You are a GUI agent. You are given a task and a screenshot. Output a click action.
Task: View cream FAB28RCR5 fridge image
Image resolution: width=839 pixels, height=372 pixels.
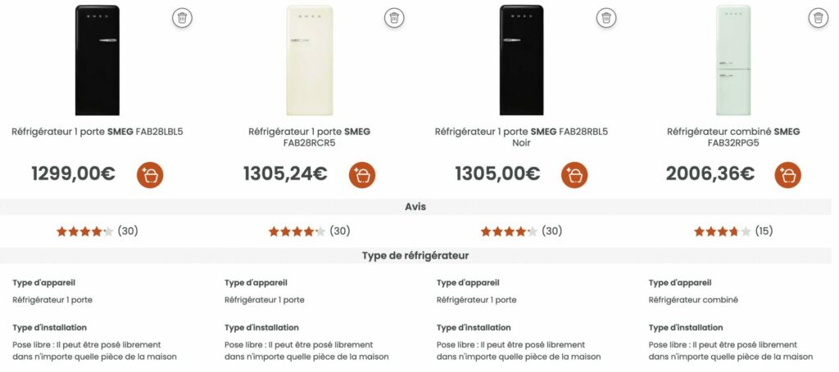pos(309,61)
